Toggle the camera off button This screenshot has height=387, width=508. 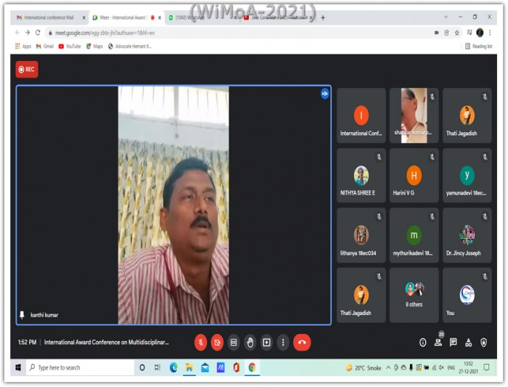218,342
